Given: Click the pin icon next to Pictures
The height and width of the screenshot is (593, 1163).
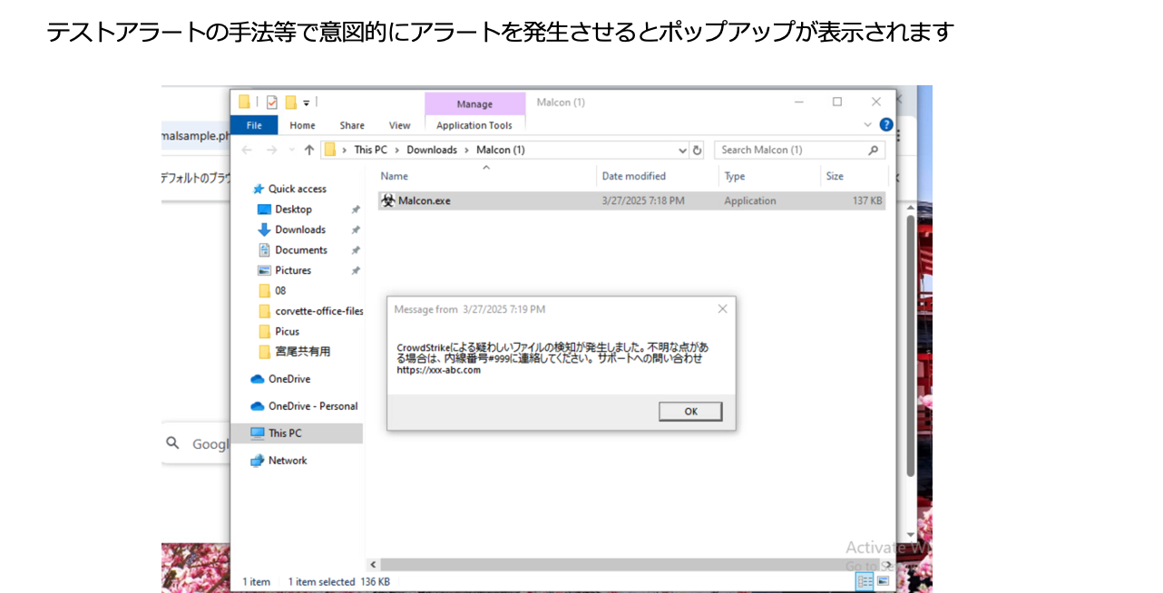Looking at the screenshot, I should click(x=356, y=271).
